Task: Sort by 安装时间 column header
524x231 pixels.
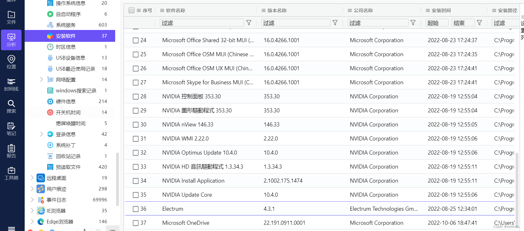Action: click(441, 10)
